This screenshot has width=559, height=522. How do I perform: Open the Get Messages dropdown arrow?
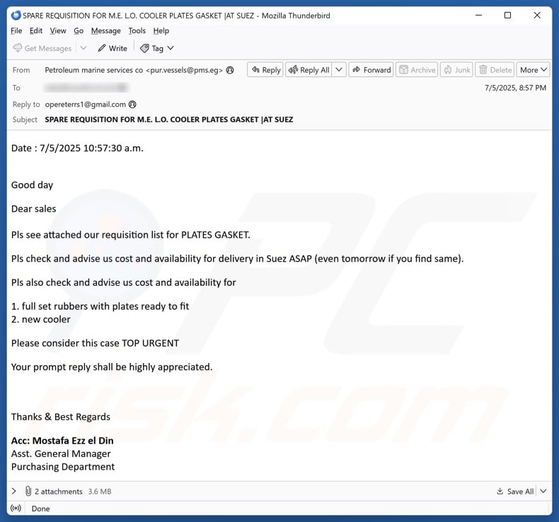point(83,48)
